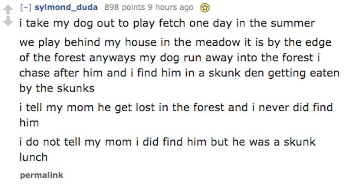Click the paragraph starting 'i do not tell'
The width and height of the screenshot is (344, 184).
[168, 149]
